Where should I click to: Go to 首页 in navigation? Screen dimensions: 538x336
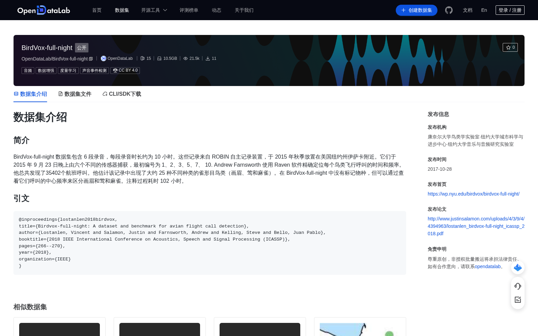97,10
